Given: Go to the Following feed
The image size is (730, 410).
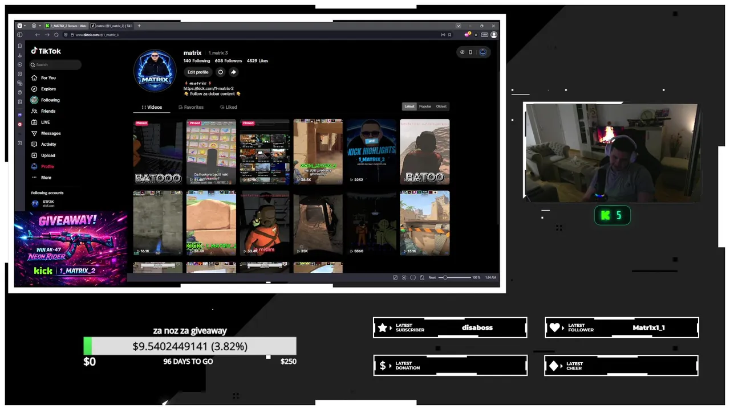Looking at the screenshot, I should (x=46, y=100).
